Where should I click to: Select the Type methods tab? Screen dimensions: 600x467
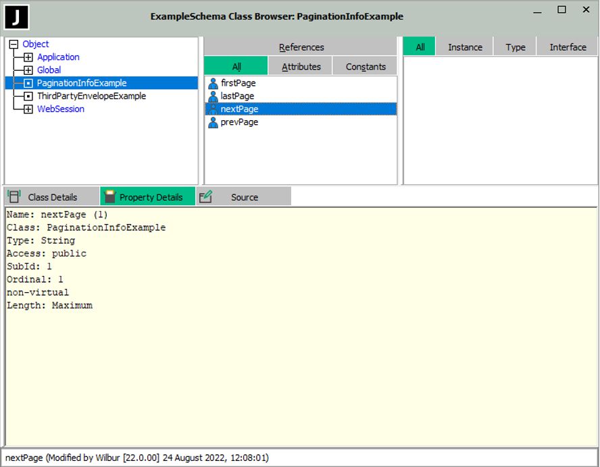coord(515,47)
